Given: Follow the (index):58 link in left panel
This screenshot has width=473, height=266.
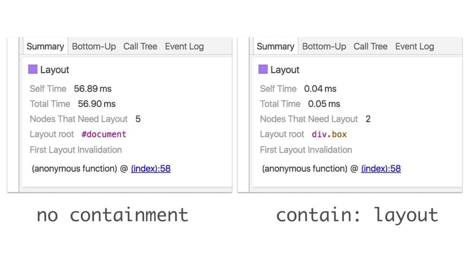Looking at the screenshot, I should [151, 169].
